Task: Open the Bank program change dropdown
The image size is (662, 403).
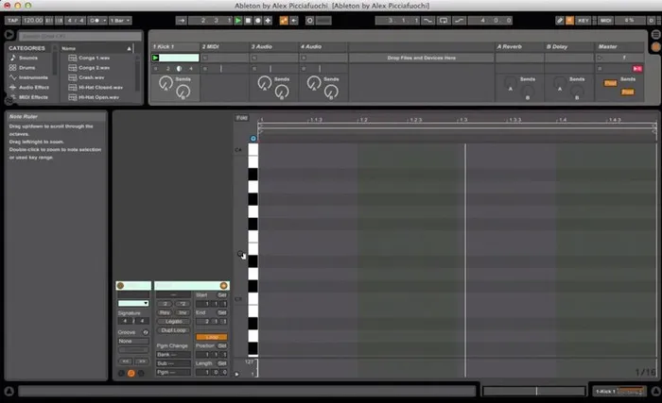Action: tap(173, 355)
